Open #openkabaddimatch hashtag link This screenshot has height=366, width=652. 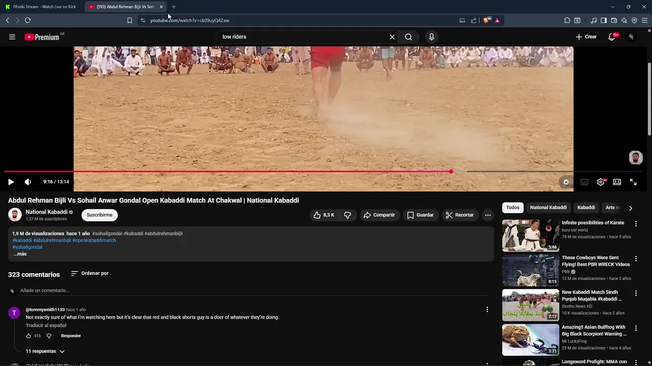[x=94, y=240]
